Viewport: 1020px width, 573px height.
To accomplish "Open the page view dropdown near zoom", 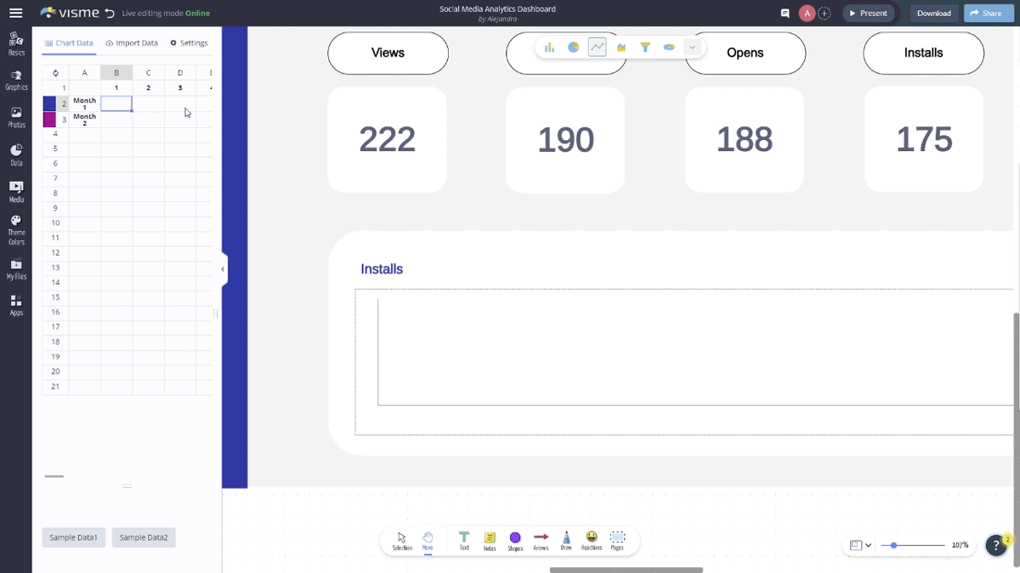I will (x=861, y=545).
